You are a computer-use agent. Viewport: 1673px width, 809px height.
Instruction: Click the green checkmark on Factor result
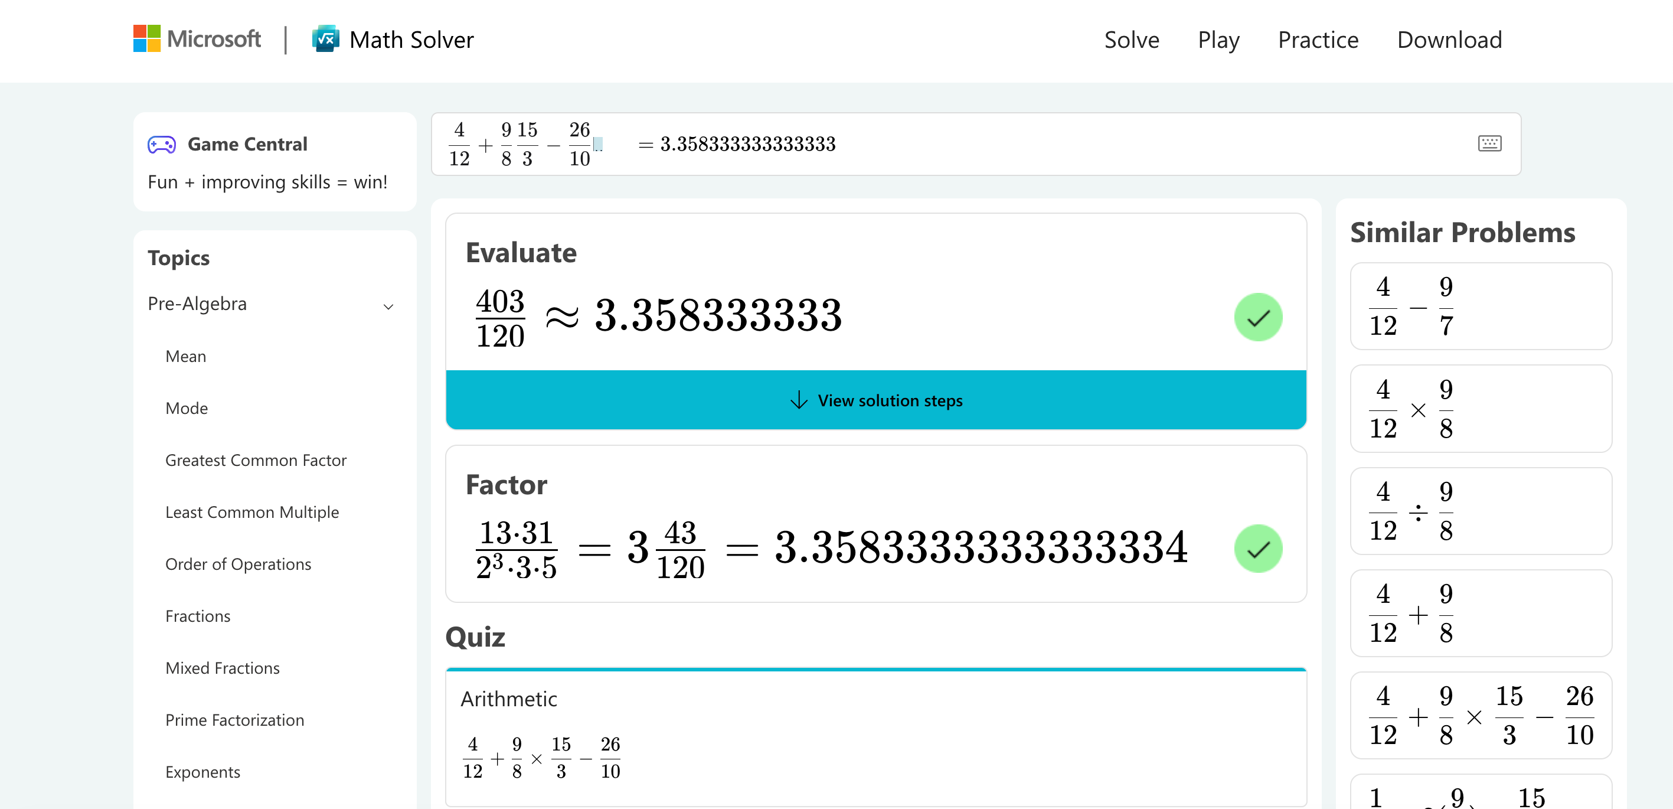pos(1257,547)
